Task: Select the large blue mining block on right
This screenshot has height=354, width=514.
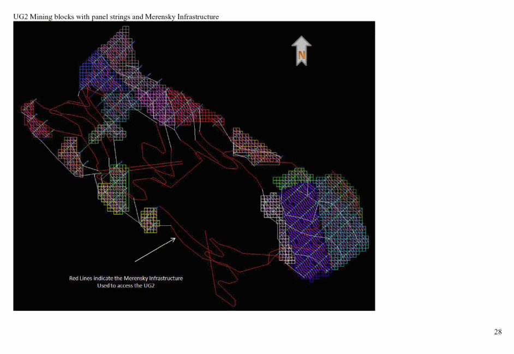Action: [x=303, y=229]
